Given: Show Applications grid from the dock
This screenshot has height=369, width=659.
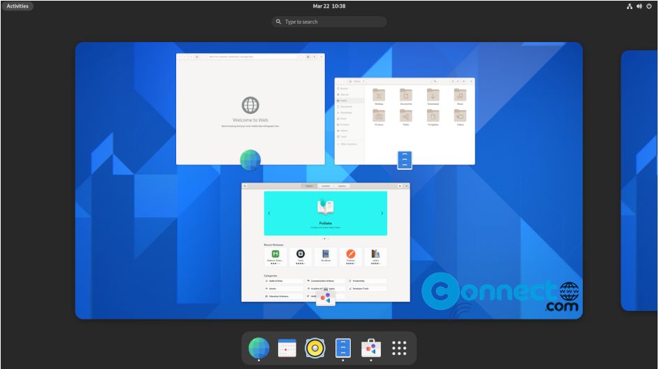Looking at the screenshot, I should tap(399, 347).
